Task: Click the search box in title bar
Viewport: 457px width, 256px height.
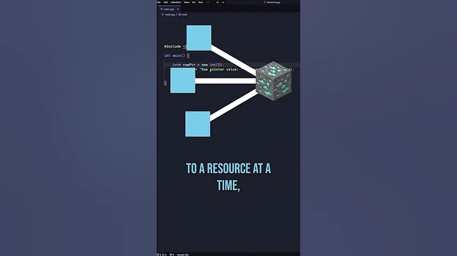Action: pyautogui.click(x=272, y=3)
